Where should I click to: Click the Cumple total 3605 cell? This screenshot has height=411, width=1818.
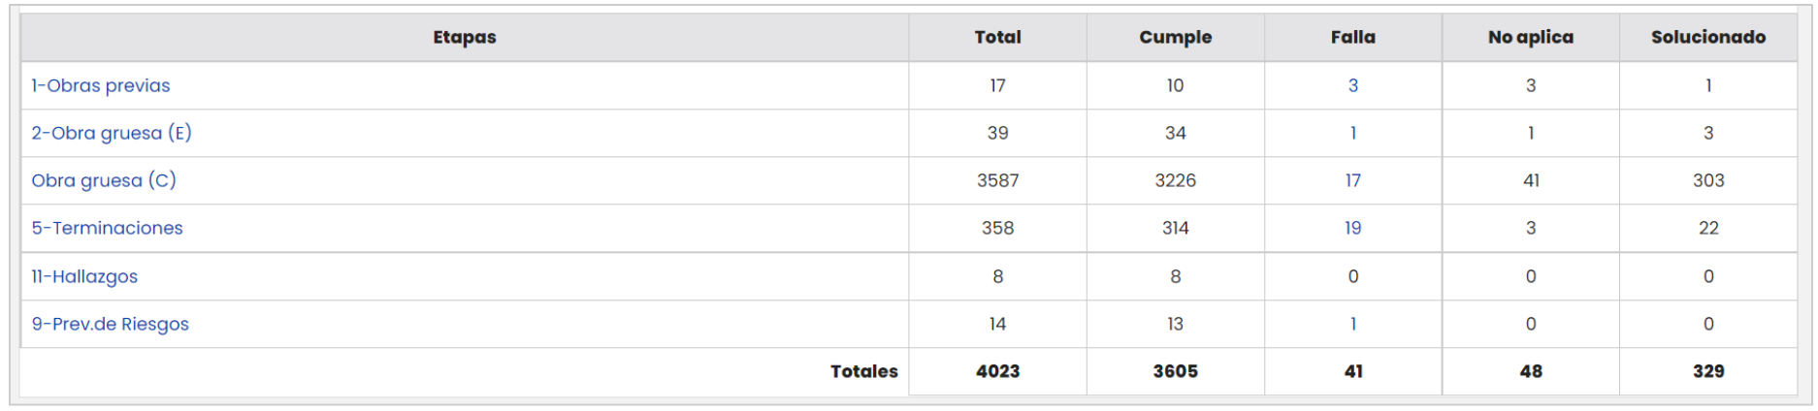pos(1175,371)
